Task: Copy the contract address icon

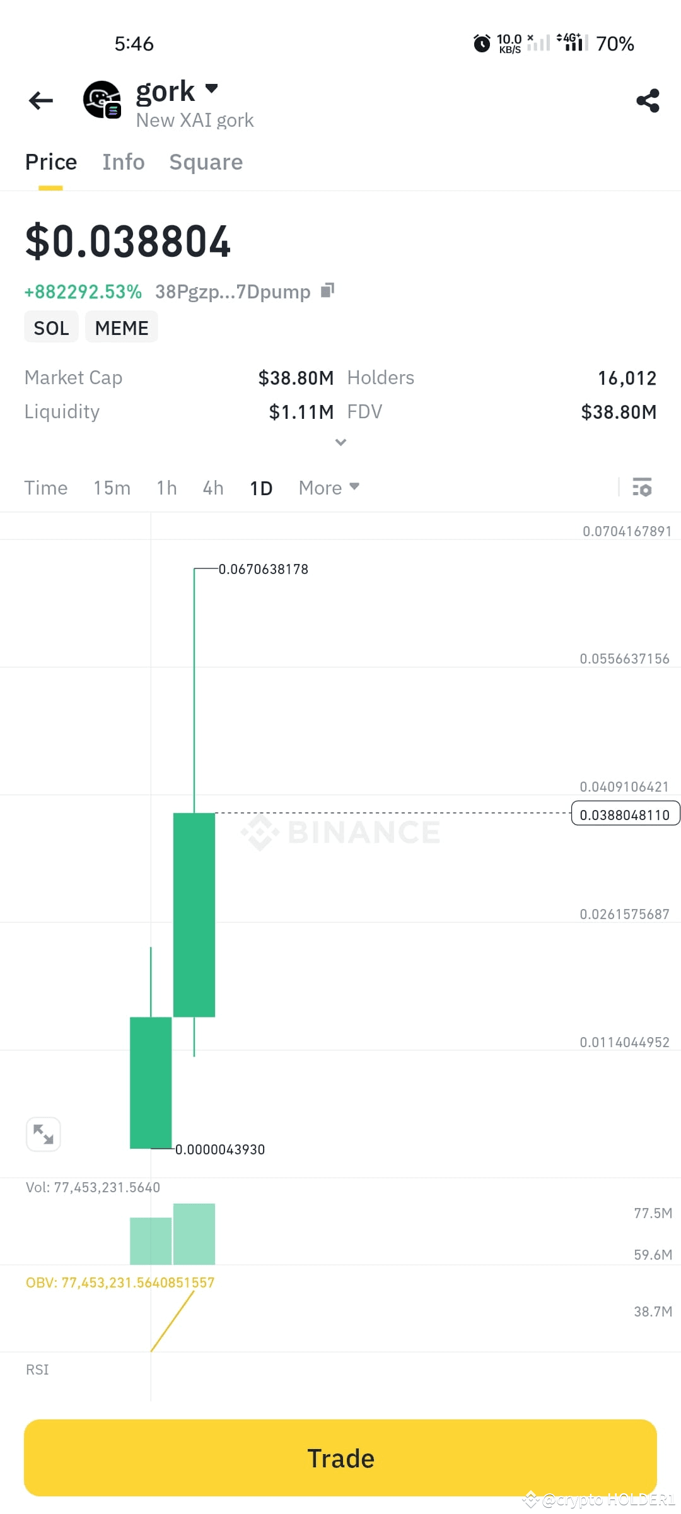Action: click(327, 290)
